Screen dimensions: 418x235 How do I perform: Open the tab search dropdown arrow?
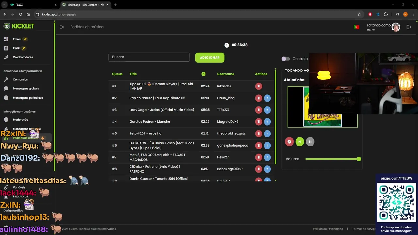tap(4, 5)
